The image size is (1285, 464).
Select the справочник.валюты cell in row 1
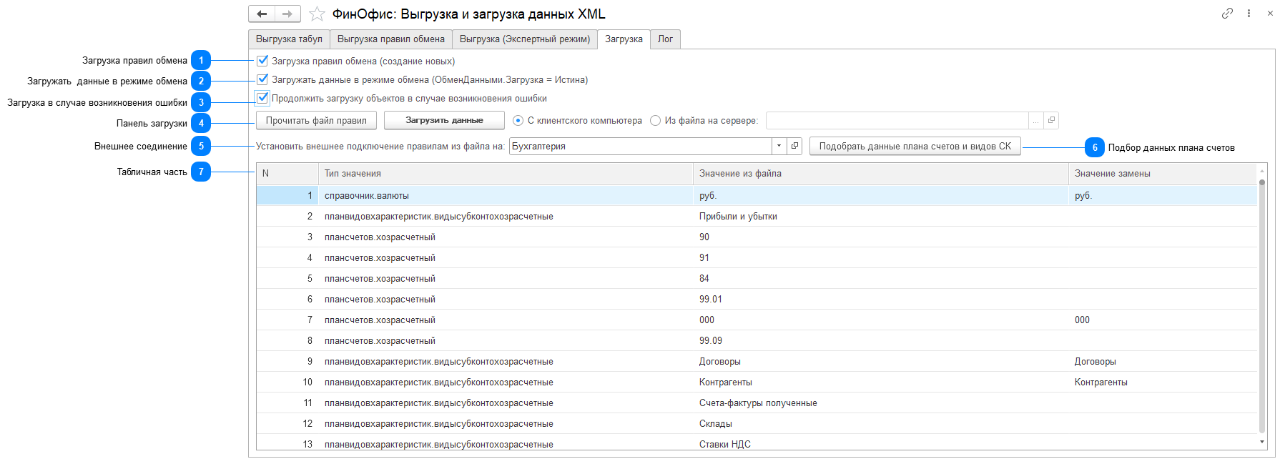tap(506, 196)
